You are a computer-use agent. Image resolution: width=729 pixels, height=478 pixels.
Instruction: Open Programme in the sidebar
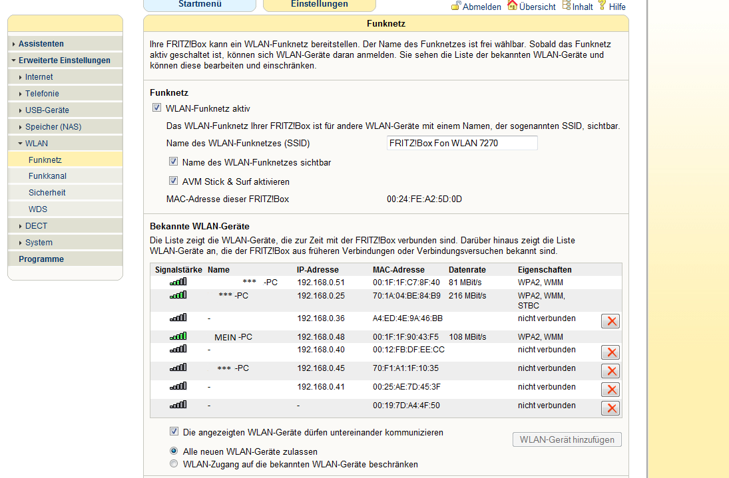pos(65,259)
